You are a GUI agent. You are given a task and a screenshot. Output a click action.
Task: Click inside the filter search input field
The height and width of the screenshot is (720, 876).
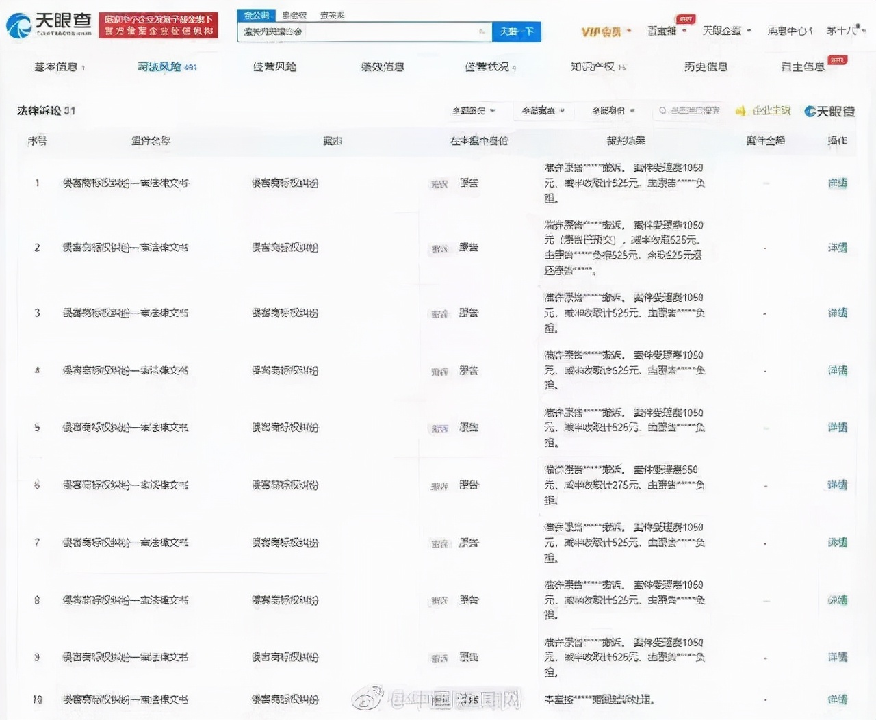tap(688, 110)
